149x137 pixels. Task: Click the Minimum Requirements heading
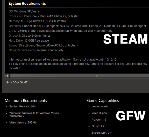coord(26,101)
